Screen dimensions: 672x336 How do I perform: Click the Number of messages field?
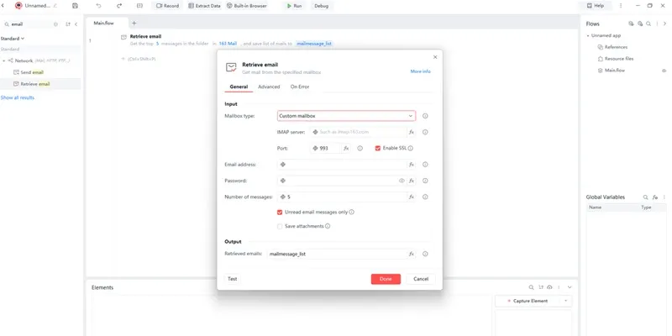(342, 197)
